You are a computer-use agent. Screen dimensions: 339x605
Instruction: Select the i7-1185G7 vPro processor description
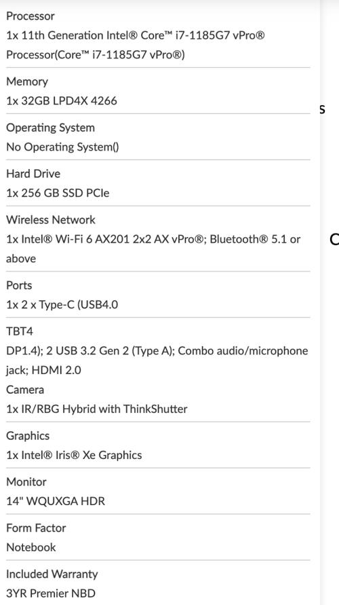click(x=136, y=45)
